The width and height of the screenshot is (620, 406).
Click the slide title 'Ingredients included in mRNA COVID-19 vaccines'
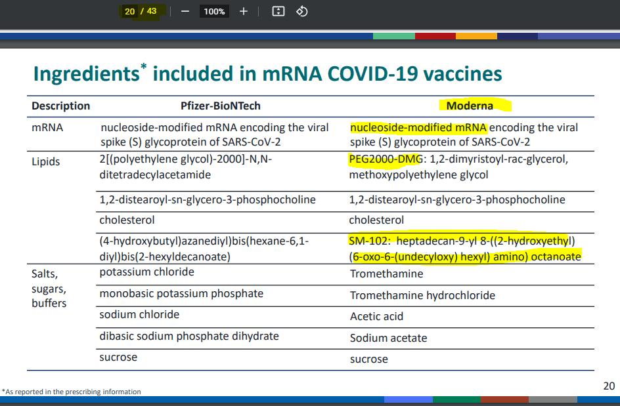click(x=268, y=73)
